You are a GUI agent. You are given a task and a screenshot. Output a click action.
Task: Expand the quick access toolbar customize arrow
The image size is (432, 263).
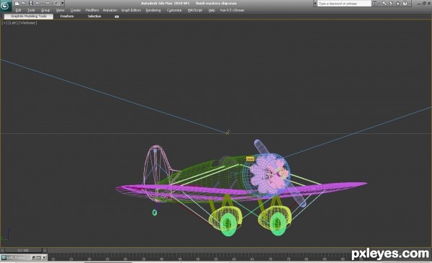tap(63, 4)
